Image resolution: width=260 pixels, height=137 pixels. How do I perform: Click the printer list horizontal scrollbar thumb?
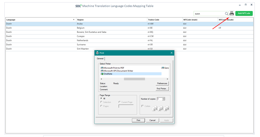pyautogui.click(x=134, y=79)
